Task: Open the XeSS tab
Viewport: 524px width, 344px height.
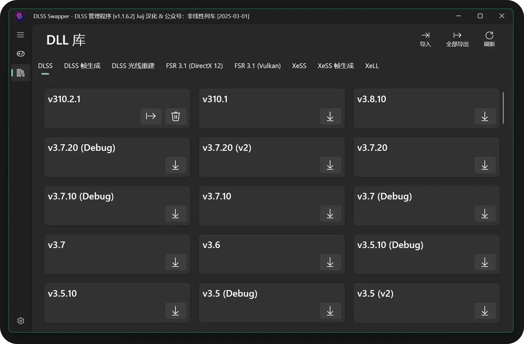Action: 299,66
